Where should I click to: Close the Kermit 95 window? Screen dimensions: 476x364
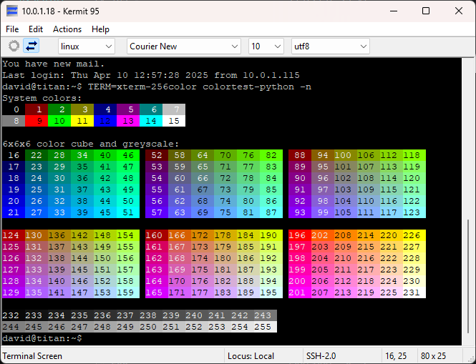tap(459, 11)
